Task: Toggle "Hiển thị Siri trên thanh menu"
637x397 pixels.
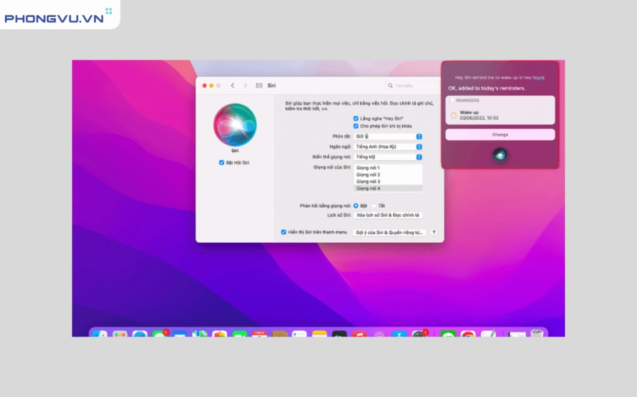Action: (284, 232)
